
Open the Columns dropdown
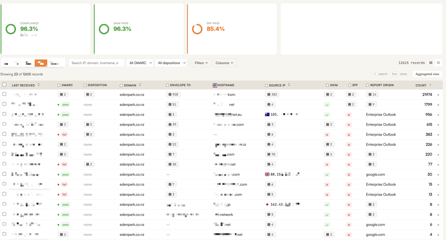tap(224, 63)
